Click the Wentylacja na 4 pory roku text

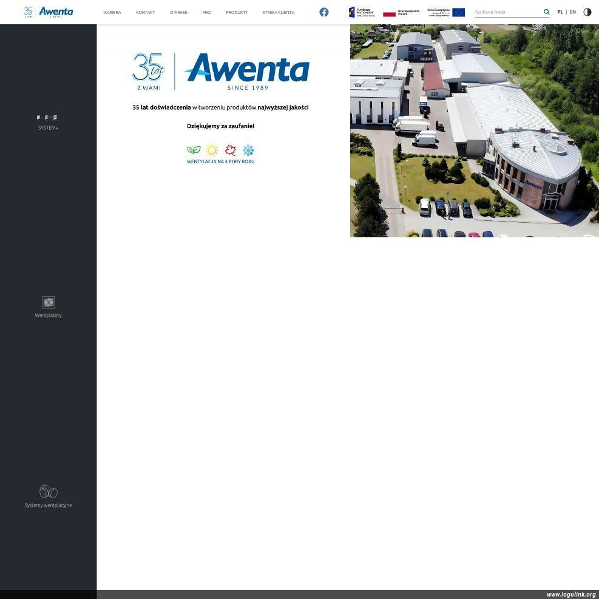[x=220, y=161]
